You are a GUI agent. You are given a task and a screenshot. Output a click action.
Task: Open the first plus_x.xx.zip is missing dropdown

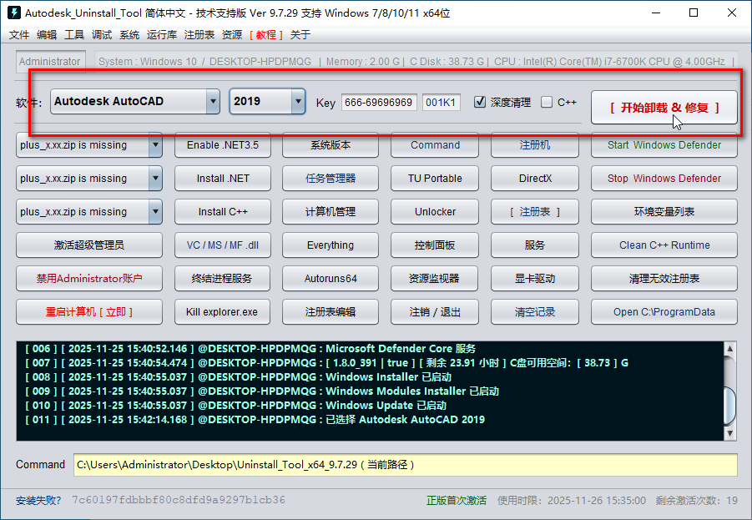(89, 145)
